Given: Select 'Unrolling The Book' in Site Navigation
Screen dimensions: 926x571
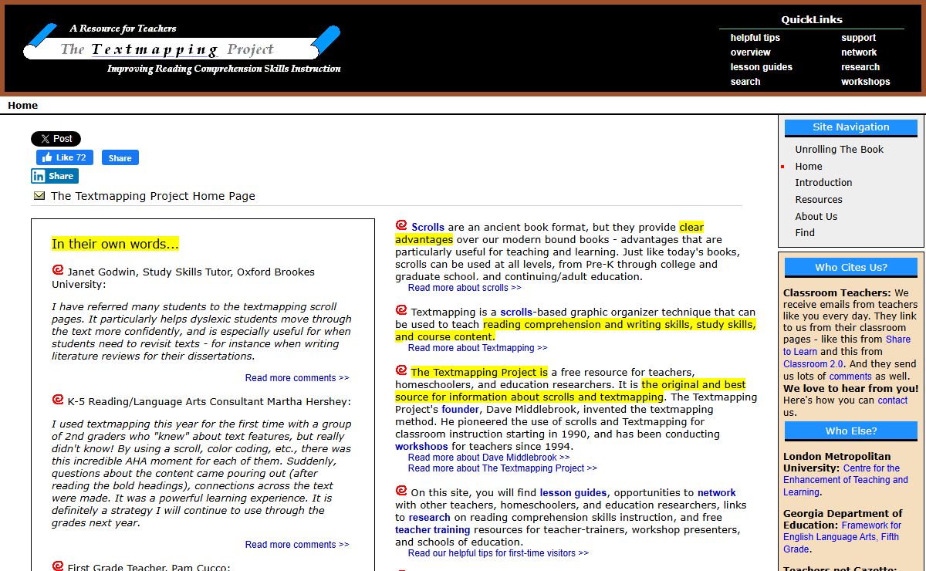Looking at the screenshot, I should pos(839,150).
